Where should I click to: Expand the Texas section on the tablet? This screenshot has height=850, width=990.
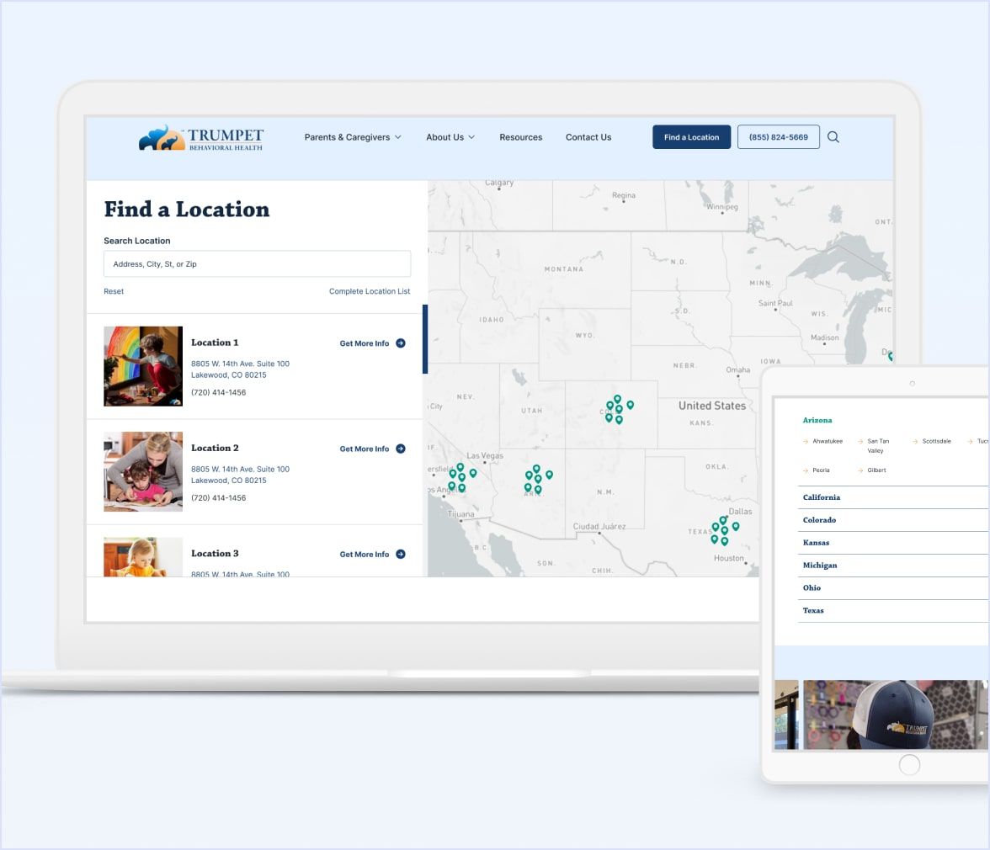point(892,611)
